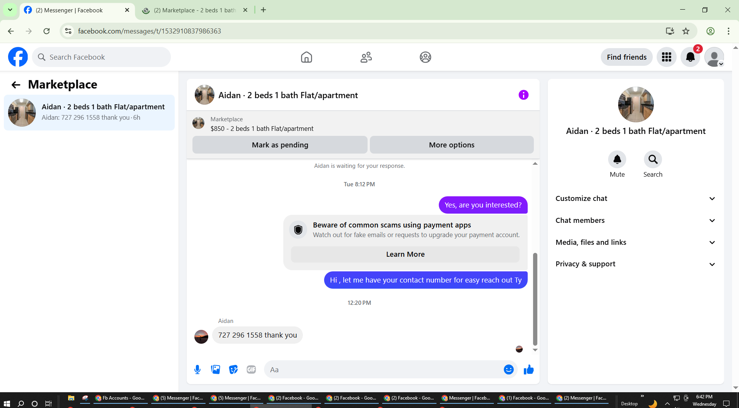This screenshot has width=739, height=408.
Task: Open the Facebook menu grid icon
Action: [667, 57]
